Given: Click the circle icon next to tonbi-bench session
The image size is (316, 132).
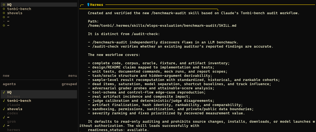Looking at the screenshot, I should tap(4, 9).
